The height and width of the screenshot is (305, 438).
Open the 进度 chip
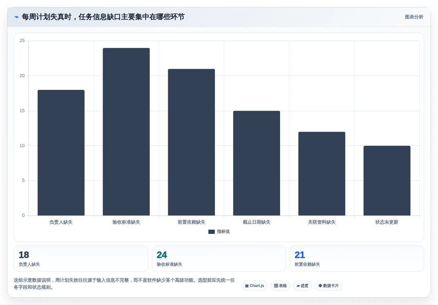pos(302,286)
